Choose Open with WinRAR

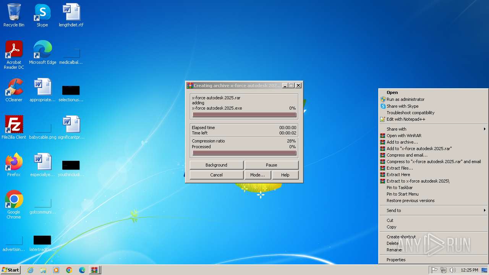tap(433, 136)
